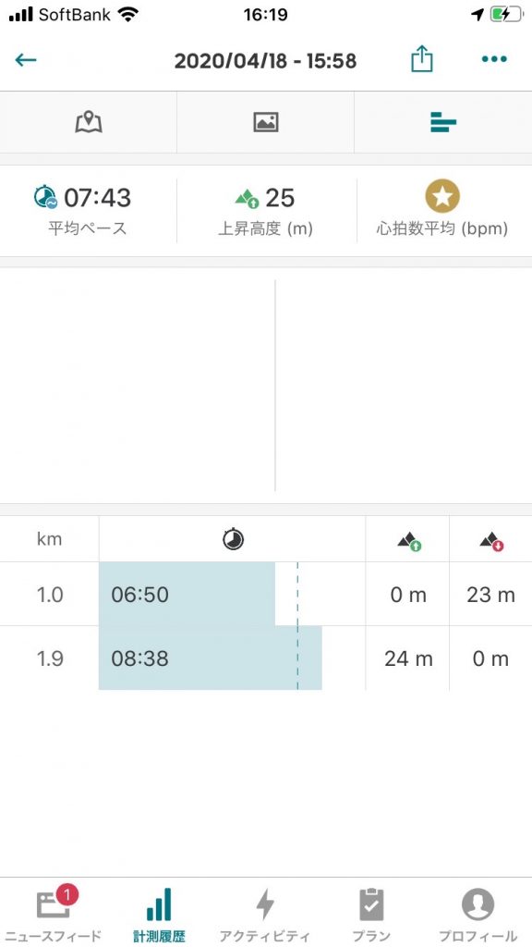Image resolution: width=532 pixels, height=947 pixels.
Task: Switch to the map view tab
Action: [x=89, y=122]
